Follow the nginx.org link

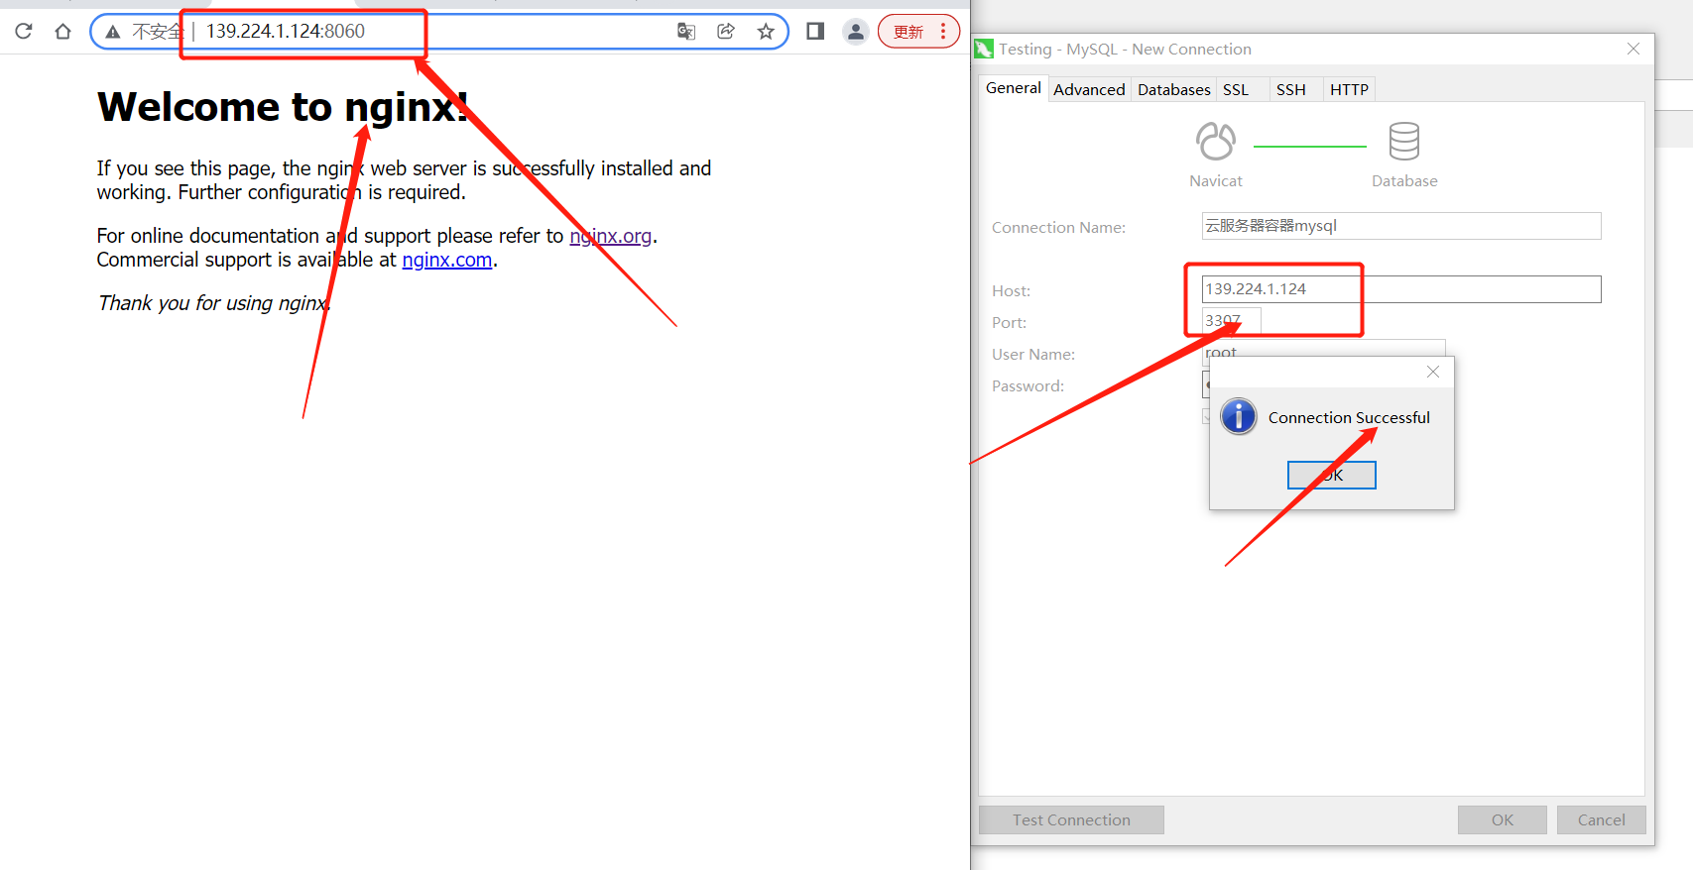(x=611, y=236)
